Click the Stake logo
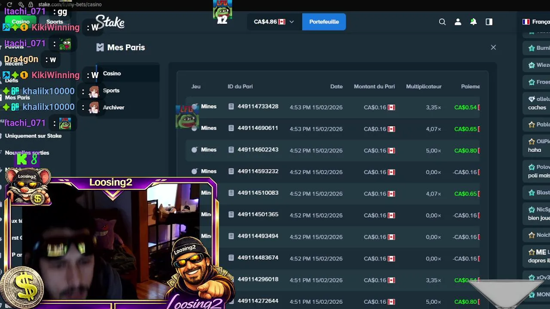Screen dimensions: 550x309 [x=110, y=22]
